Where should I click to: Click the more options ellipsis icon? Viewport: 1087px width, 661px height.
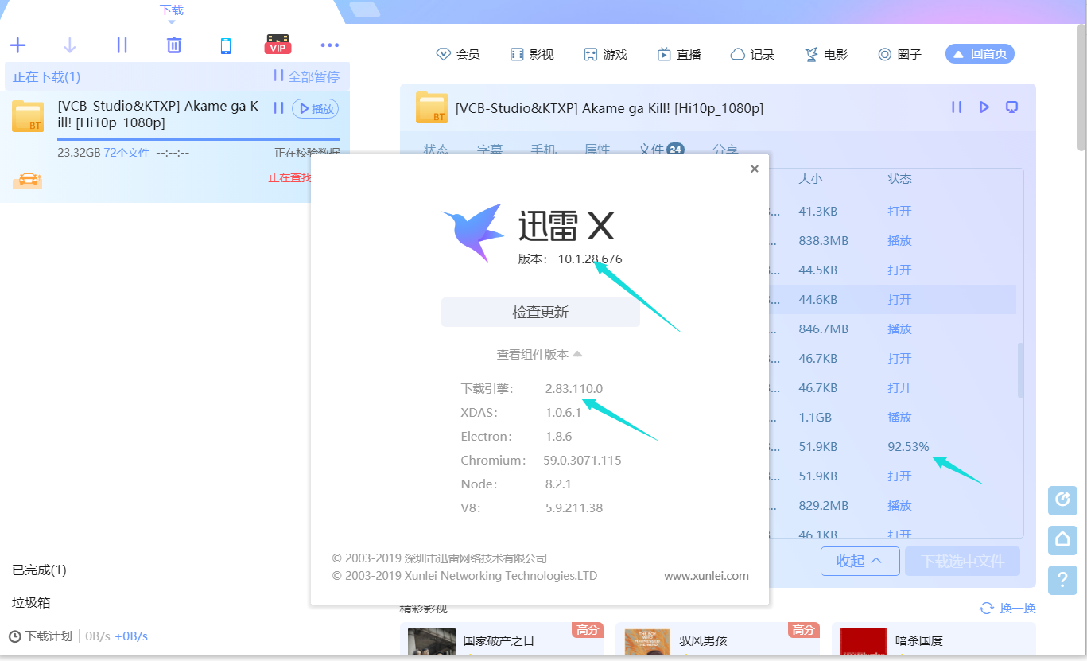pos(329,45)
